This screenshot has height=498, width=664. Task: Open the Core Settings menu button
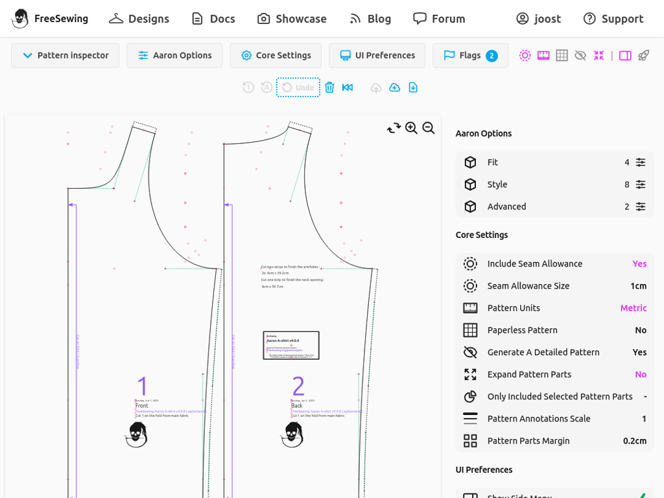coord(276,55)
